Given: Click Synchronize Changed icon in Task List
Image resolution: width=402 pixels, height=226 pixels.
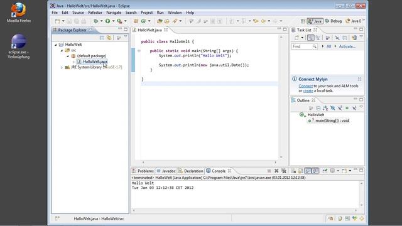Looking at the screenshot, I should pos(354,38).
